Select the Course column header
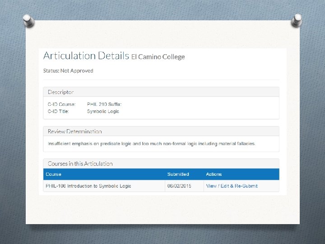The image size is (325, 244). pos(53,174)
